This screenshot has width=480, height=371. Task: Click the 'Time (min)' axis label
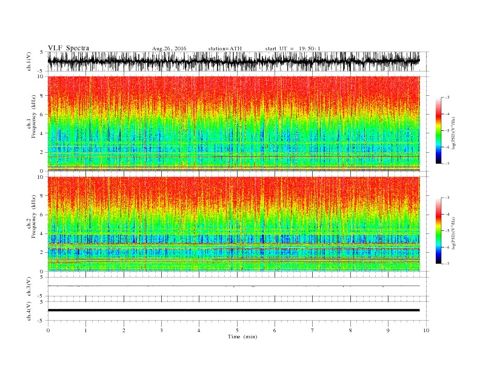point(242,336)
